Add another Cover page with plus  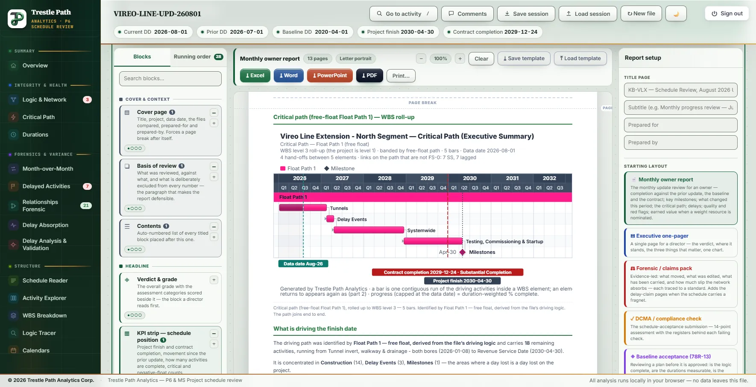(214, 123)
